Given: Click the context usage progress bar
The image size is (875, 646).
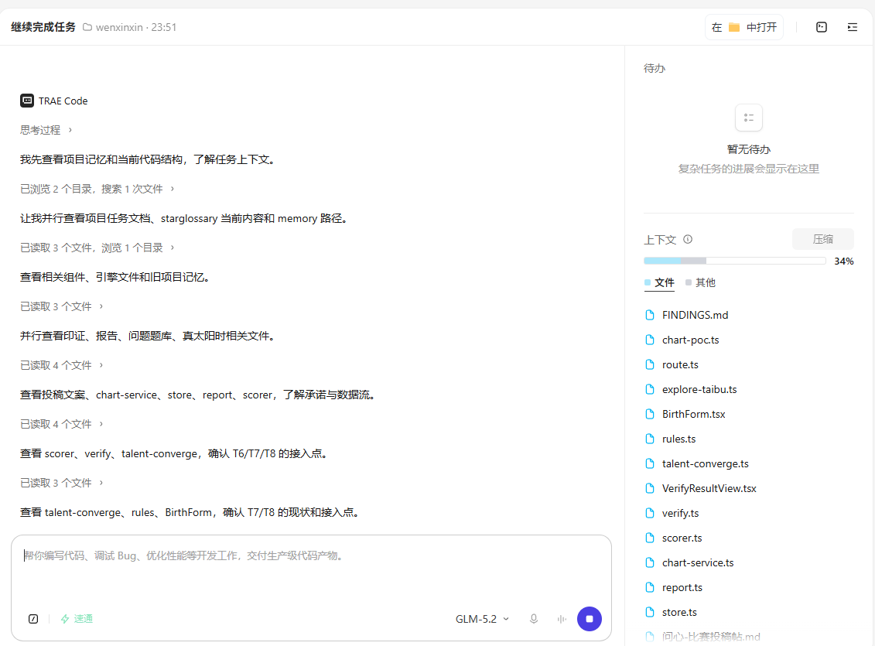Looking at the screenshot, I should point(734,261).
